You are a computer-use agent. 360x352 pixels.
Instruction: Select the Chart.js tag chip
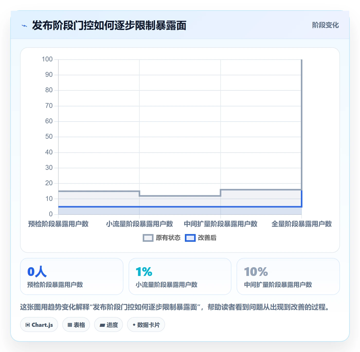[x=39, y=325]
